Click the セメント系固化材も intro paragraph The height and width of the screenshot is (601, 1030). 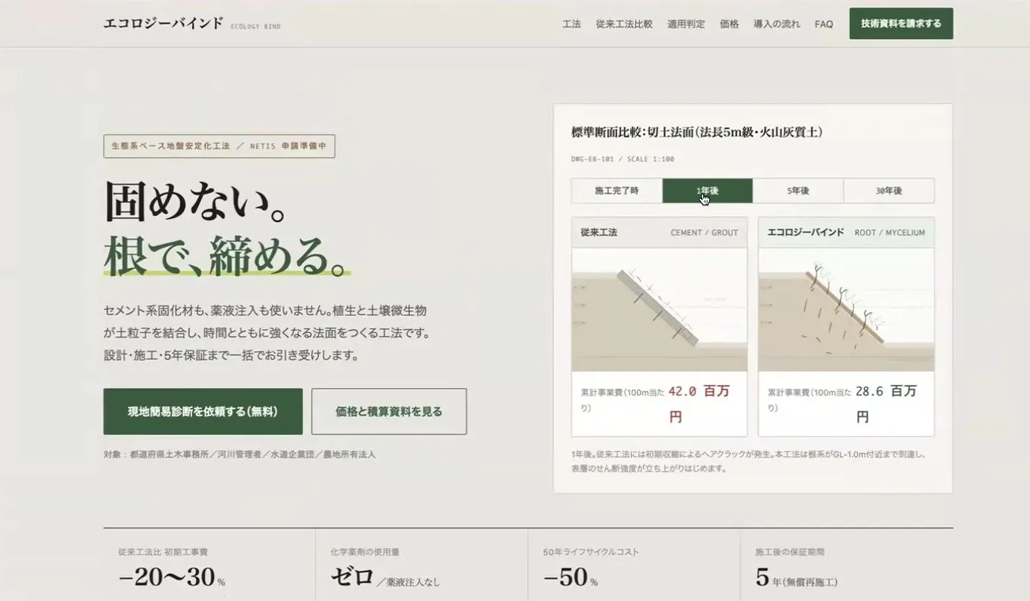267,333
